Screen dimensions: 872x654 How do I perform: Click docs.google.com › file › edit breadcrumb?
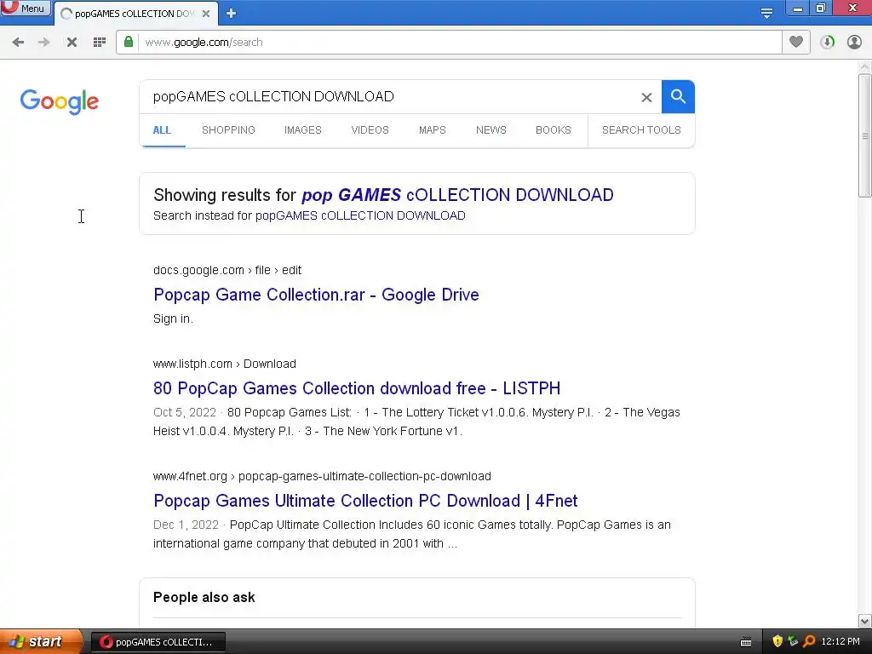(x=227, y=270)
